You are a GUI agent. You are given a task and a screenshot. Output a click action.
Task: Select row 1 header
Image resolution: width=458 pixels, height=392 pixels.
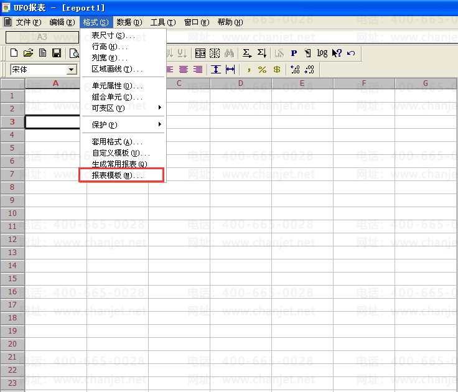pos(12,96)
